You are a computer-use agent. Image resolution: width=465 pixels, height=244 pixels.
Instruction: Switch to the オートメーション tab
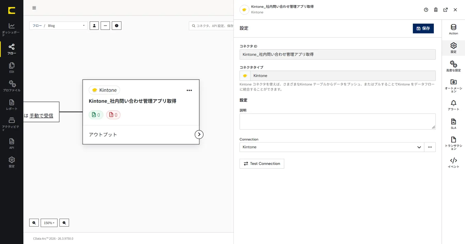pyautogui.click(x=453, y=86)
